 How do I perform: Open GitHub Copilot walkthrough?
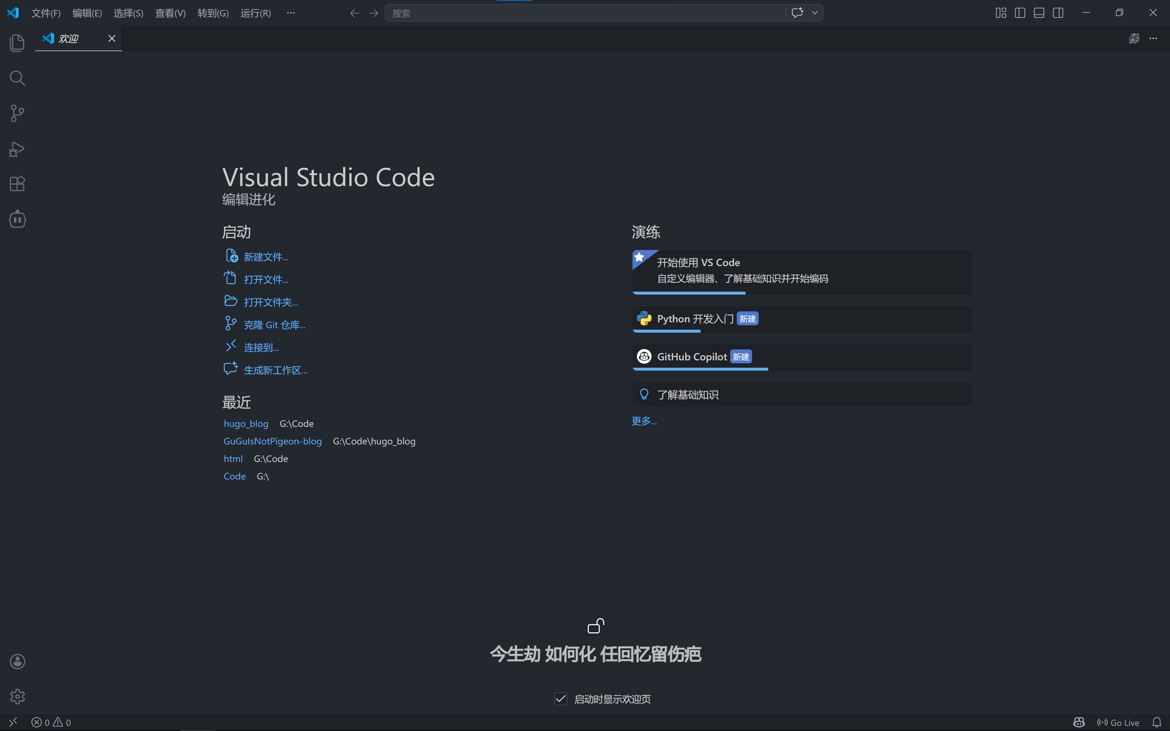[801, 357]
